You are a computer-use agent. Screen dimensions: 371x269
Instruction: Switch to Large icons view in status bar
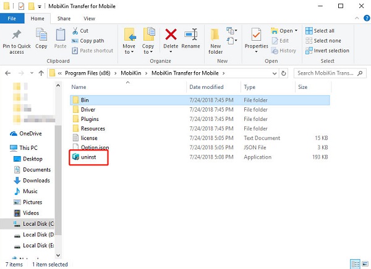coord(365,264)
